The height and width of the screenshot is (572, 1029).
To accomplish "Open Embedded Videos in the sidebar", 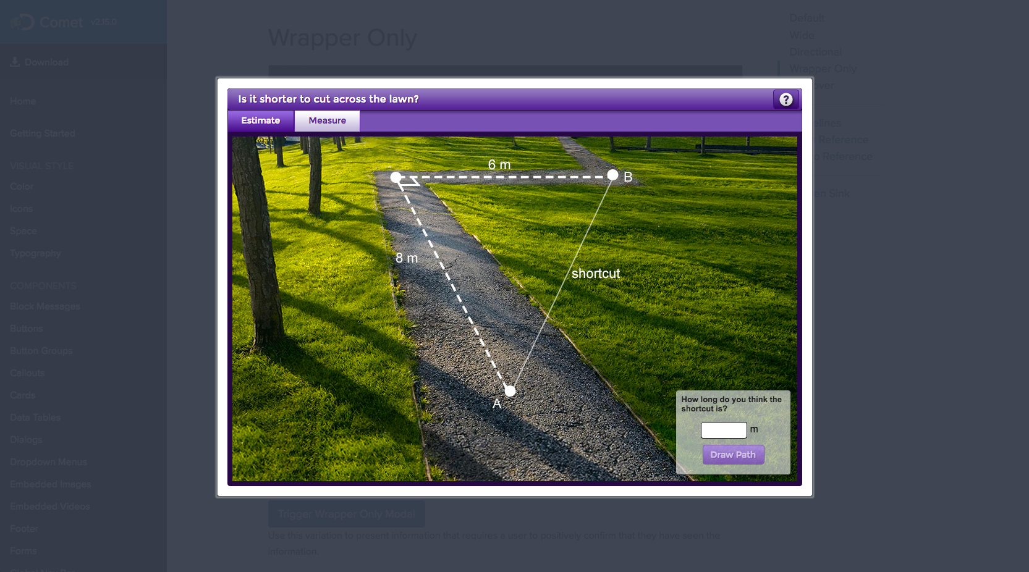I will (50, 507).
